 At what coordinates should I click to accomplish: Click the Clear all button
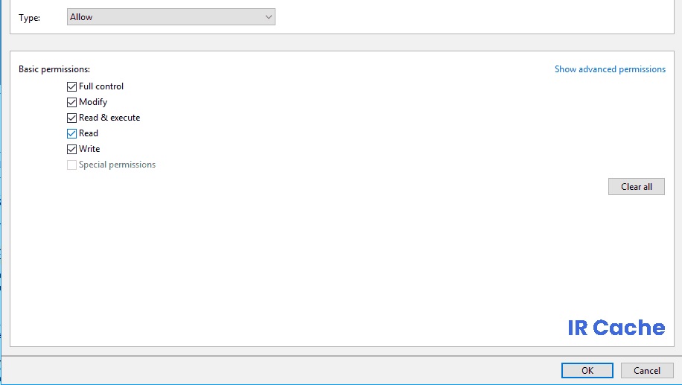coord(637,187)
